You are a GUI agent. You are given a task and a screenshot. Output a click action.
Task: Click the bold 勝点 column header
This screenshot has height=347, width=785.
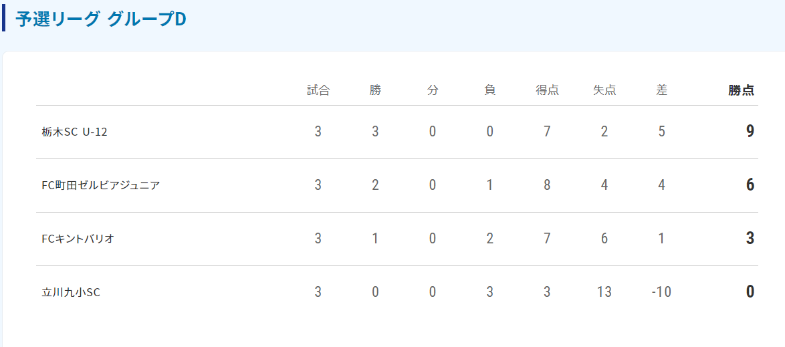[742, 90]
